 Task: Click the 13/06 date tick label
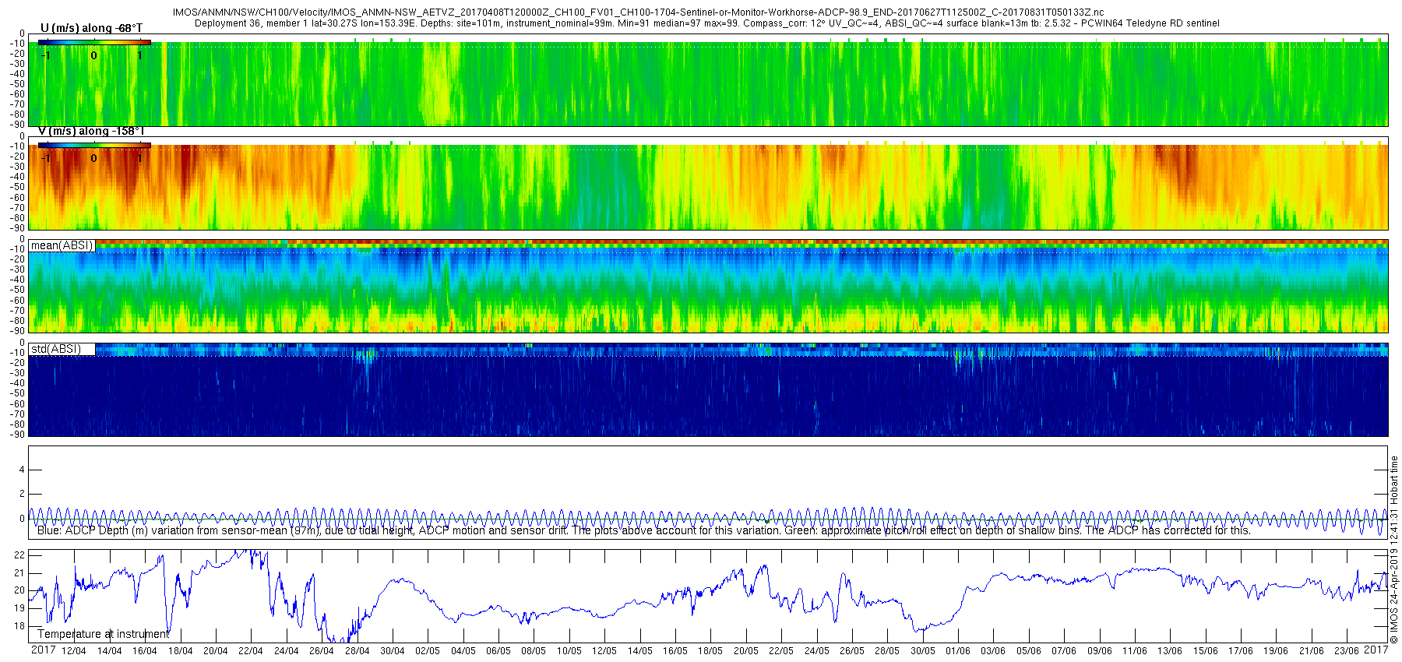tap(1169, 651)
